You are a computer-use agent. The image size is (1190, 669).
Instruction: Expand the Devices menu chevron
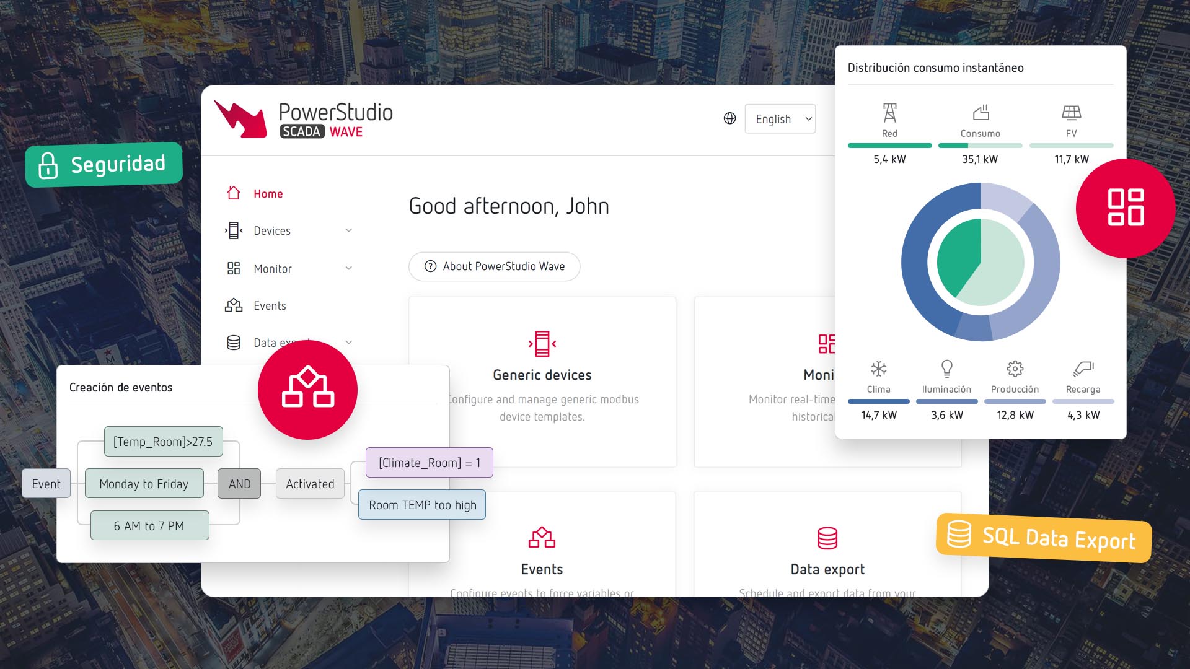348,230
